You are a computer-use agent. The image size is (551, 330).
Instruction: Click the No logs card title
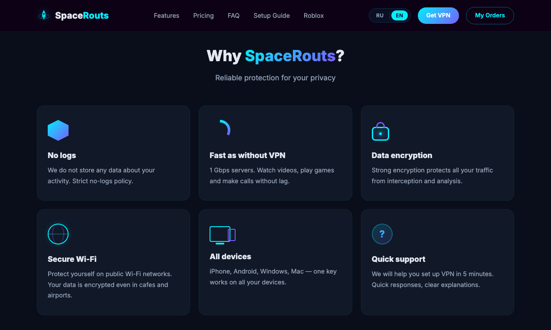point(62,155)
